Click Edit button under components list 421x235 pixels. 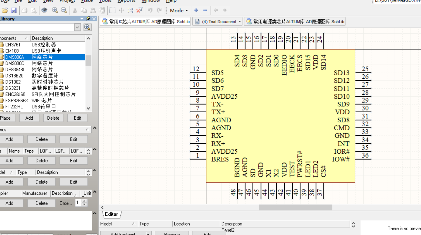pos(77,118)
